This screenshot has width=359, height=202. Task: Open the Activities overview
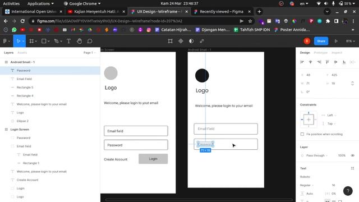coord(11,3)
